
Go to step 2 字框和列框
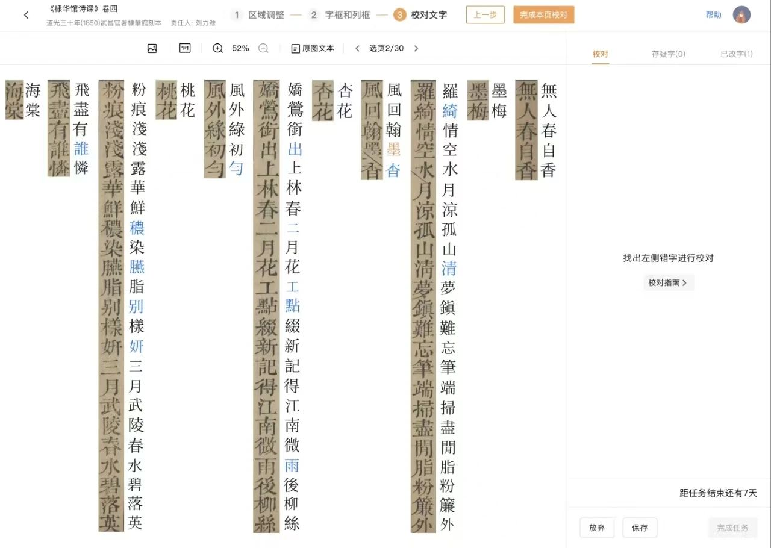[339, 15]
